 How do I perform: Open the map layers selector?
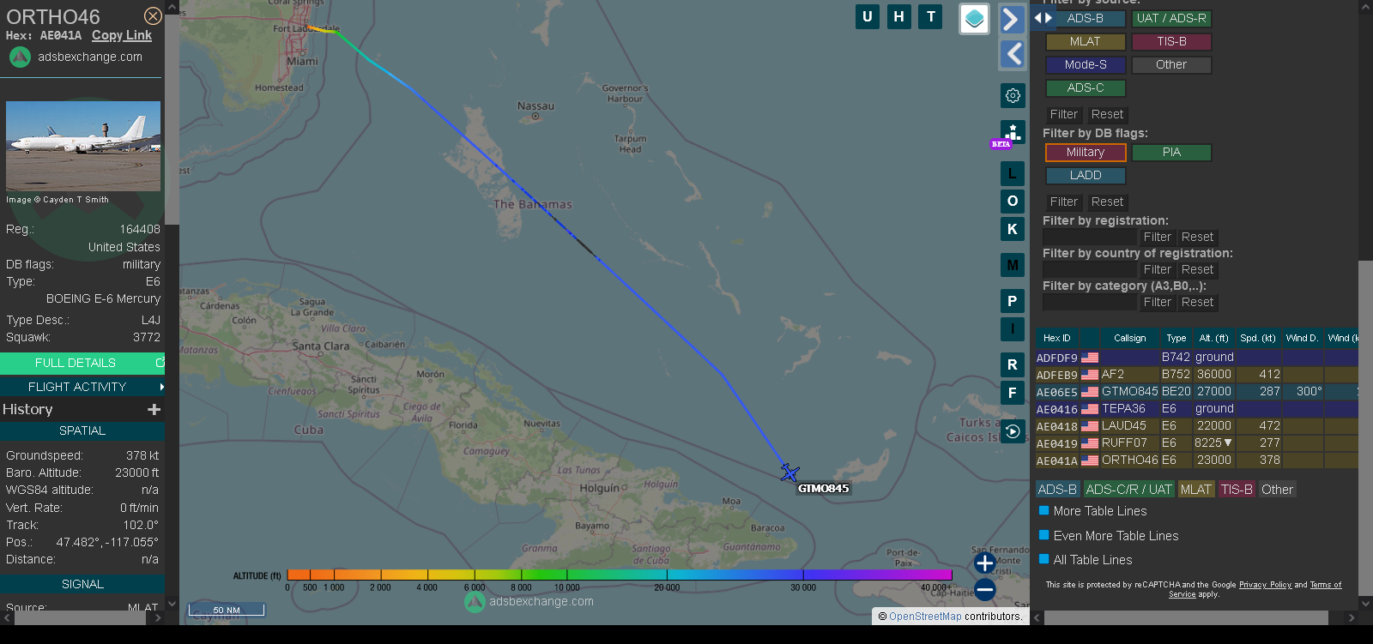pos(974,19)
